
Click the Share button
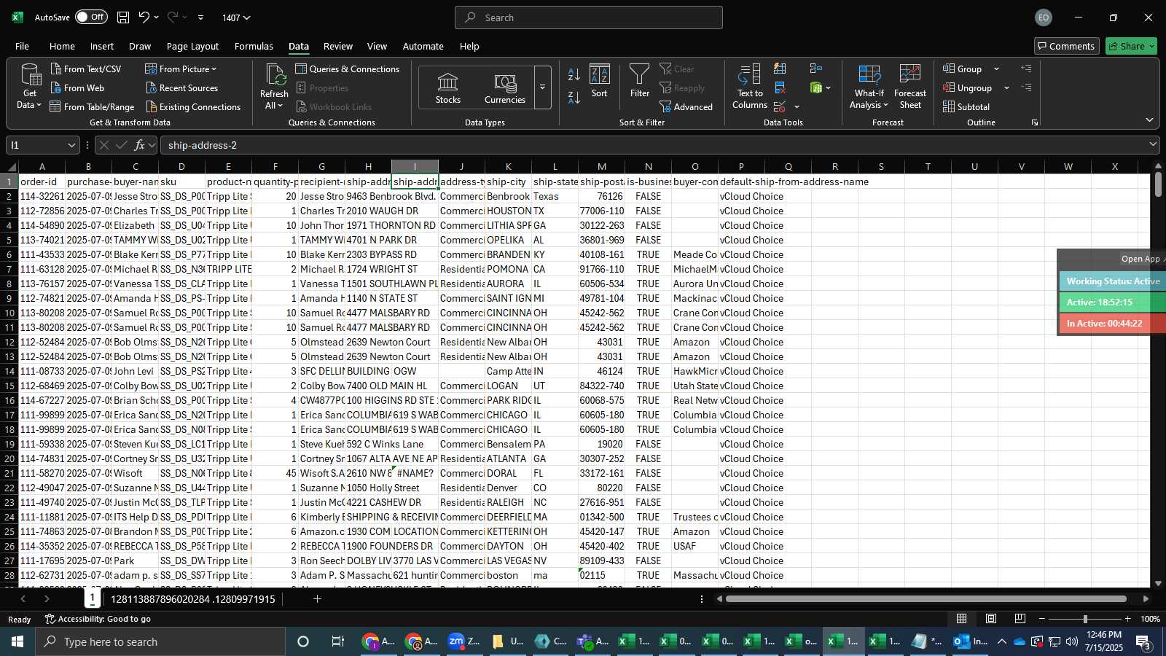tap(1131, 46)
